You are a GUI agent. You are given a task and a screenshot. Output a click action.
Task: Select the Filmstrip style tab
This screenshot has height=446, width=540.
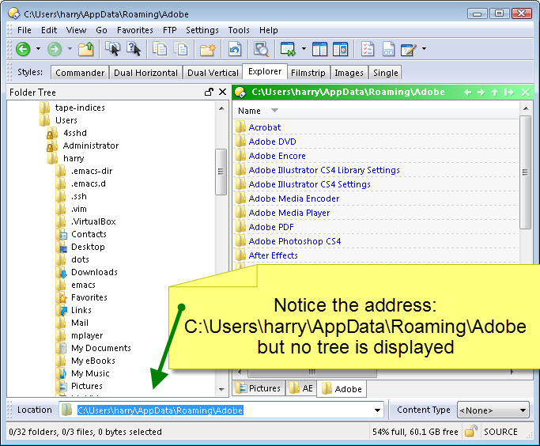point(308,73)
